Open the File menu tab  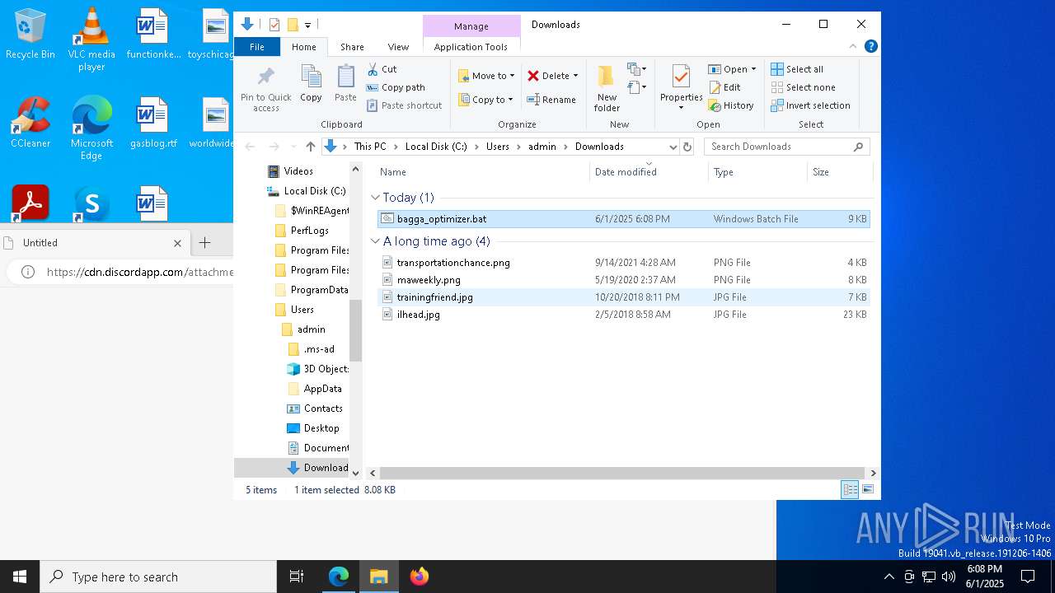point(257,47)
